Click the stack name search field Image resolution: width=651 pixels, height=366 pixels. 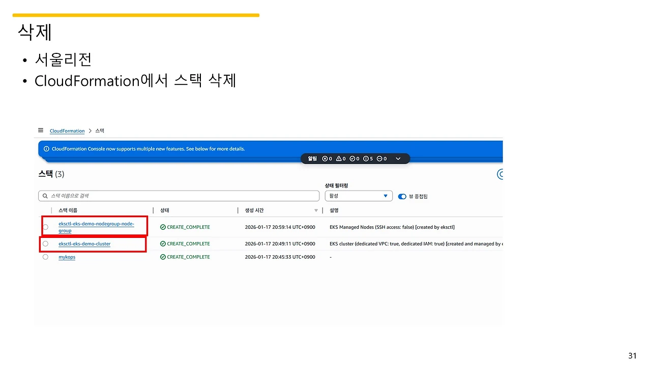click(178, 196)
